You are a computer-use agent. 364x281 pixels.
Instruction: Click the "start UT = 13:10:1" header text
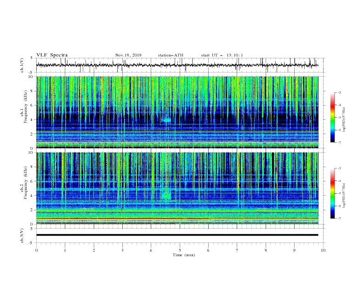click(222, 55)
